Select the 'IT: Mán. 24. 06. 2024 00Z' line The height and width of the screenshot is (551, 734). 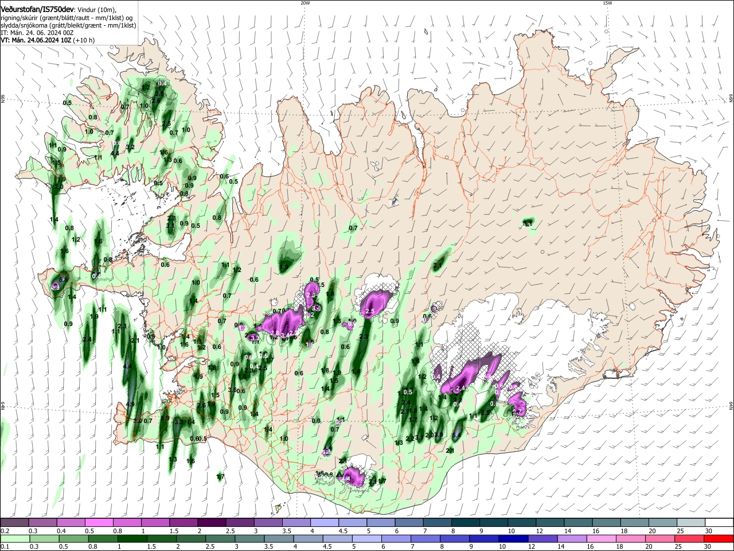pos(37,33)
